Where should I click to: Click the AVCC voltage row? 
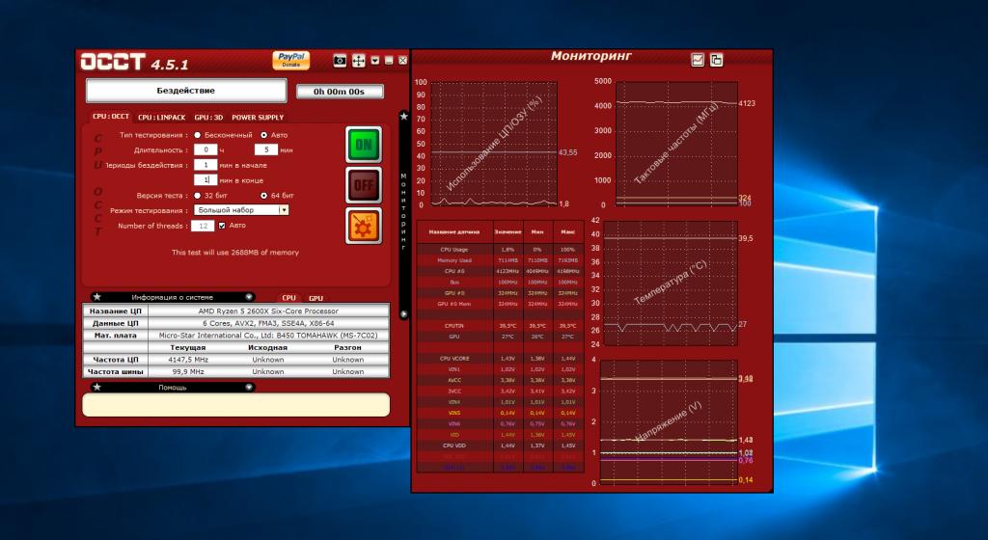click(x=501, y=380)
